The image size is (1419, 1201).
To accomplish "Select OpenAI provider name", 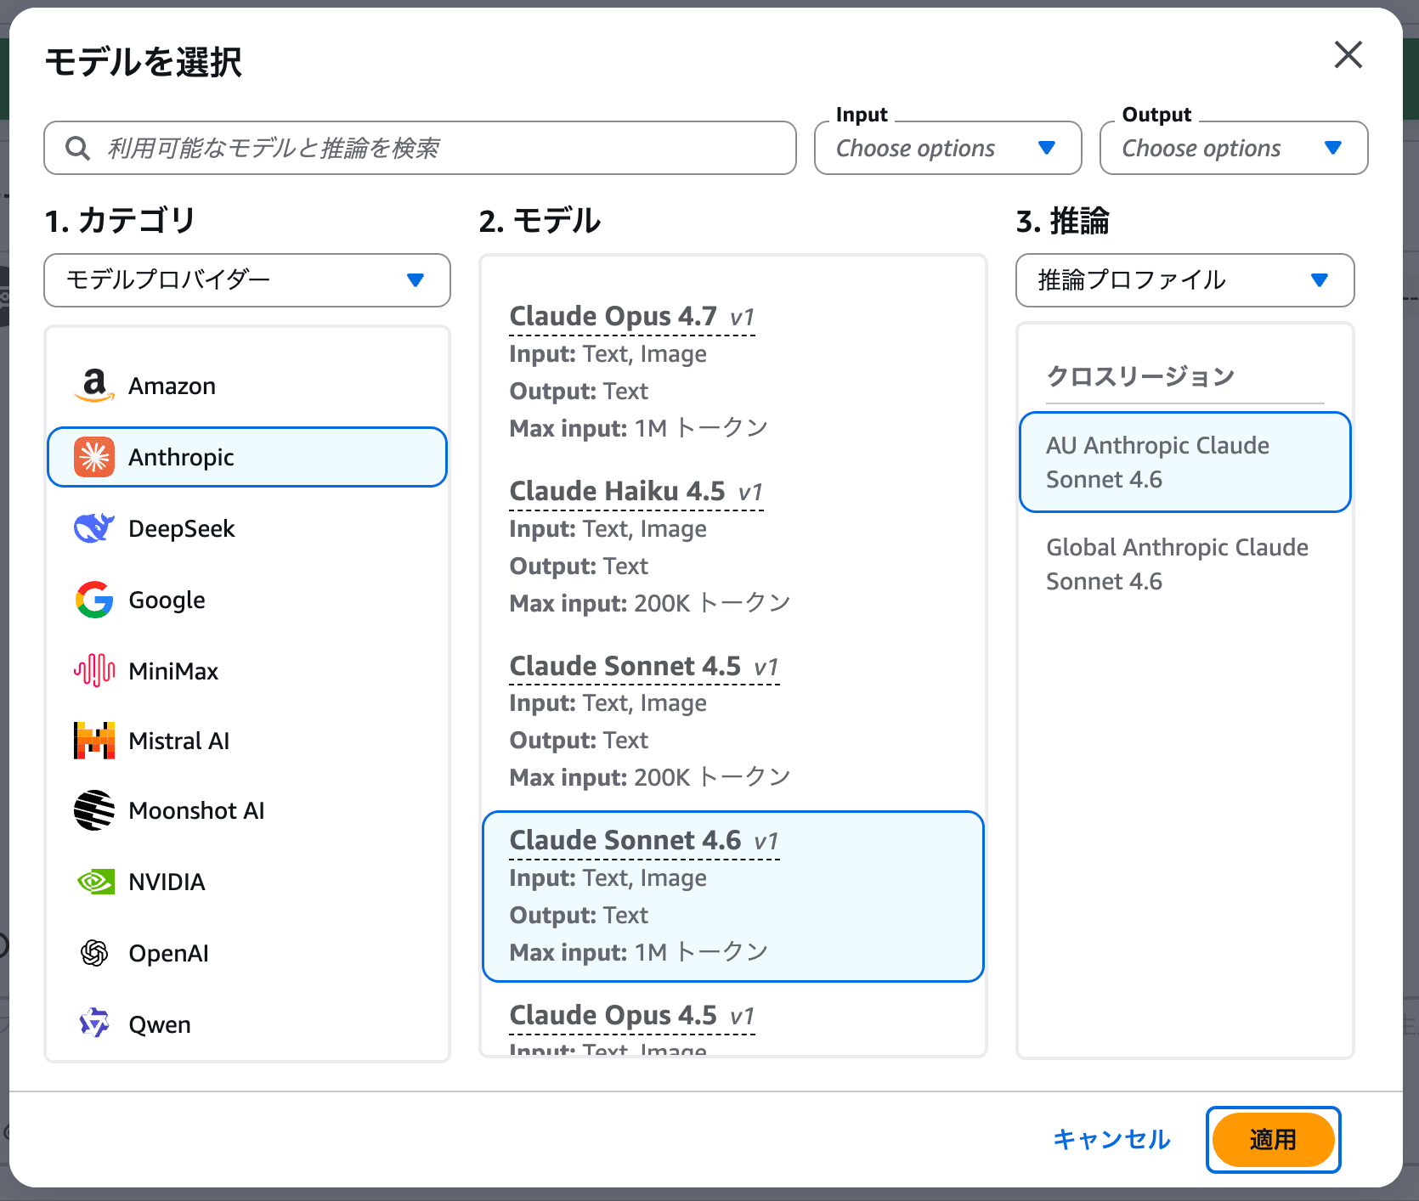I will point(168,953).
